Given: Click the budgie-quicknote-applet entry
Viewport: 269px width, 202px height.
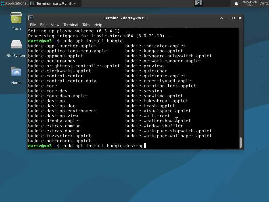Looking at the screenshot, I should click(x=156, y=76).
